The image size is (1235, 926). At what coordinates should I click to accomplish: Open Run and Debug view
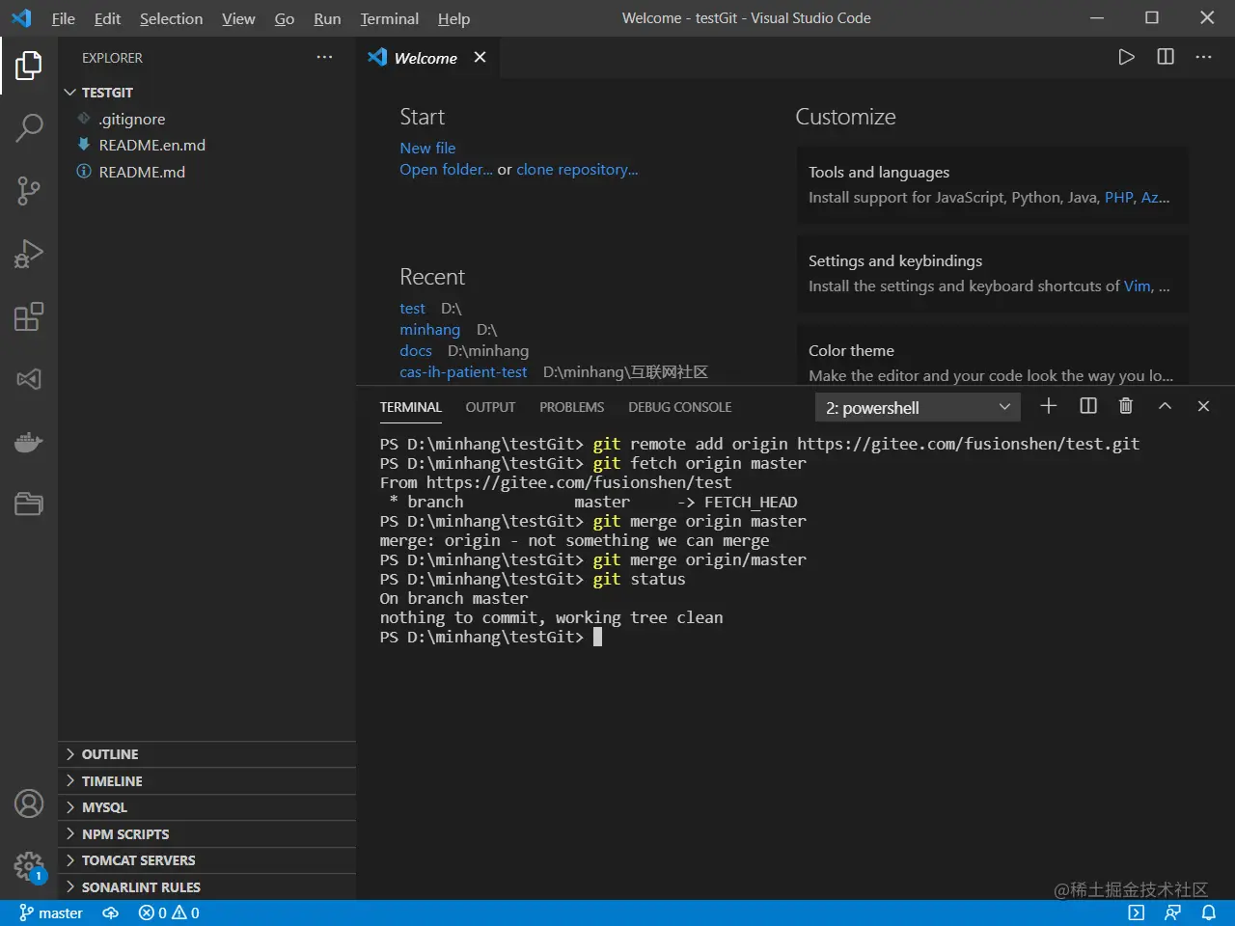pos(29,254)
